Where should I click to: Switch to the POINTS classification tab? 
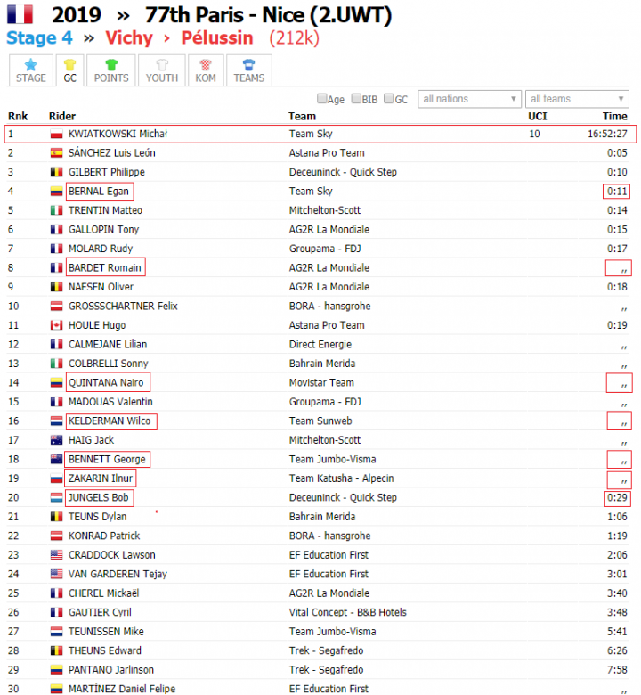coord(111,70)
